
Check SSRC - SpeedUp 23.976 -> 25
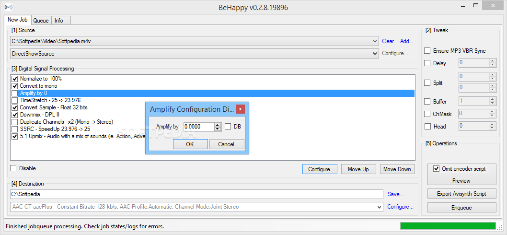pos(14,129)
